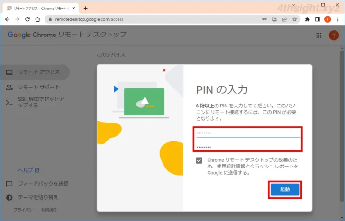Open the ヘルプ link
Image resolution: width=345 pixels, height=221 pixels.
pos(28,170)
